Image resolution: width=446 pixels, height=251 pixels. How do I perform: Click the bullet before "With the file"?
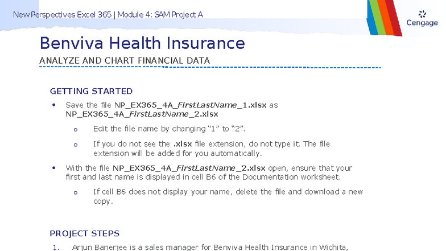click(x=53, y=168)
